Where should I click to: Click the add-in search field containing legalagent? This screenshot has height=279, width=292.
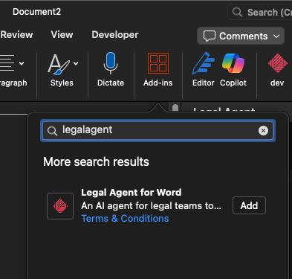(x=158, y=130)
